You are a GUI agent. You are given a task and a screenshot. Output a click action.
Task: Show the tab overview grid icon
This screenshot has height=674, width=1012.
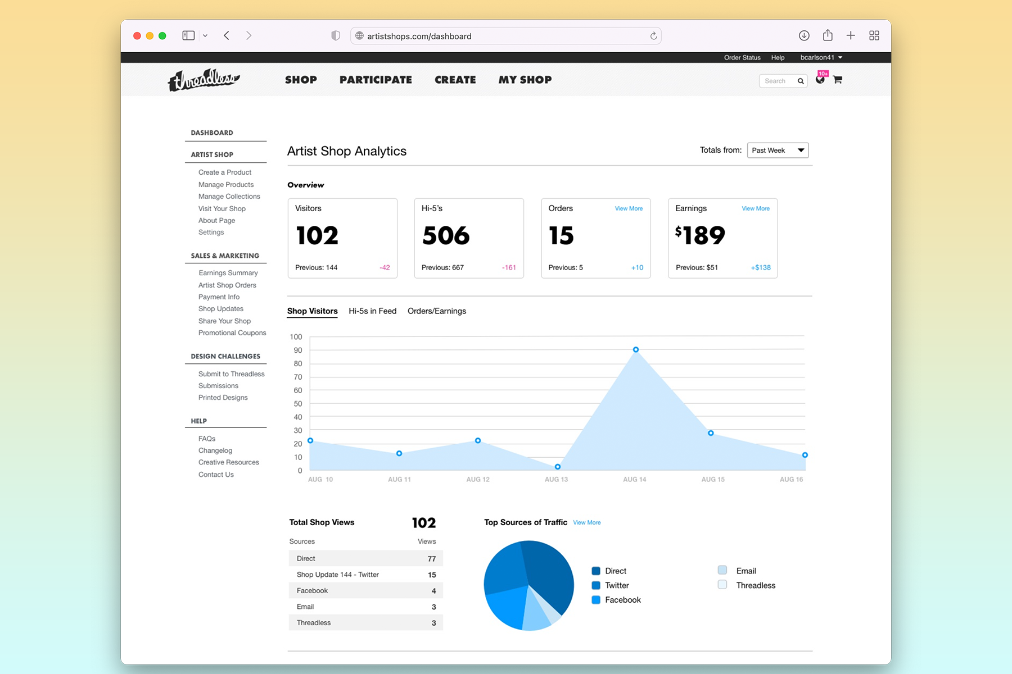pos(874,35)
